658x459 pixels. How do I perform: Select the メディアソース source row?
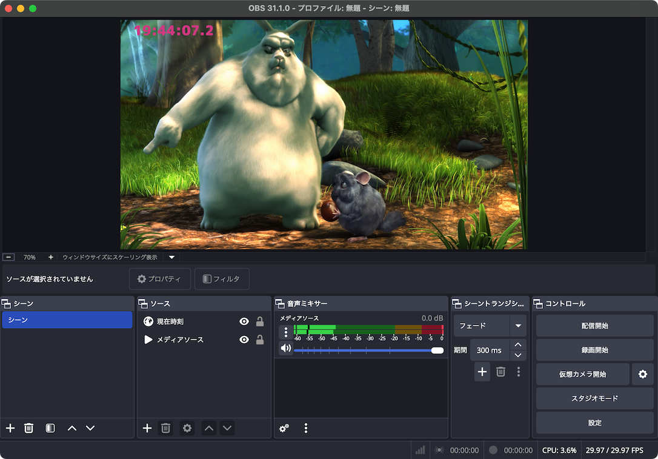(204, 340)
